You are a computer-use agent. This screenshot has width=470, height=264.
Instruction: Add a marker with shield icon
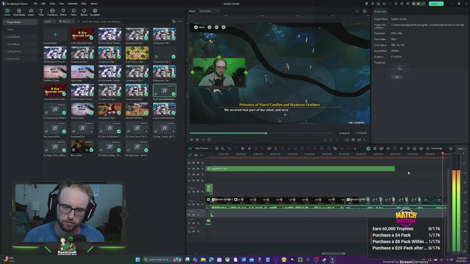pyautogui.click(x=394, y=148)
